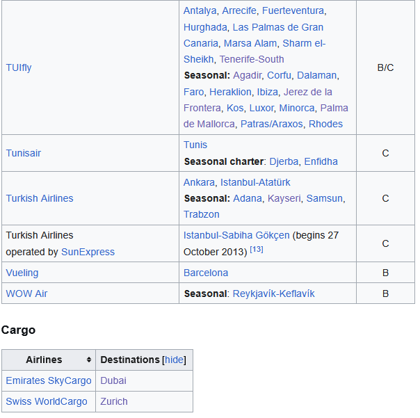Open the Tunis destination link
Viewport: 420px width, 418px height.
pyautogui.click(x=195, y=145)
